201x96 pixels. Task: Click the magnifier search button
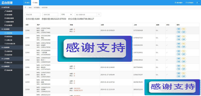[x=99, y=14]
